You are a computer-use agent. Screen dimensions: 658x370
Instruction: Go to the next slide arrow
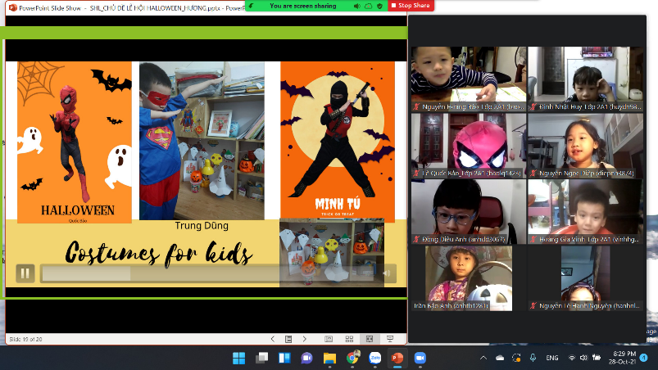tap(305, 339)
